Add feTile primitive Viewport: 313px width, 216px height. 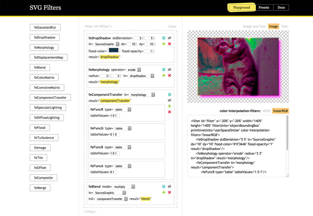click(x=39, y=158)
